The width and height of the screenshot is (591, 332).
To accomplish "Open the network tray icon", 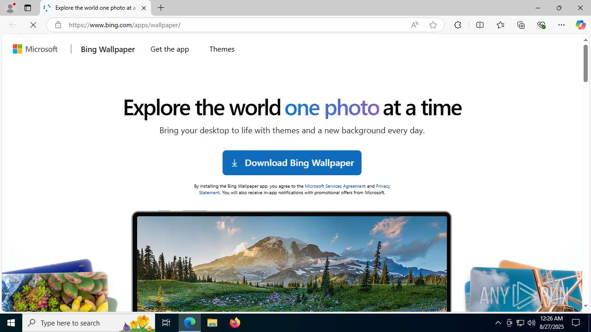I will 520,323.
